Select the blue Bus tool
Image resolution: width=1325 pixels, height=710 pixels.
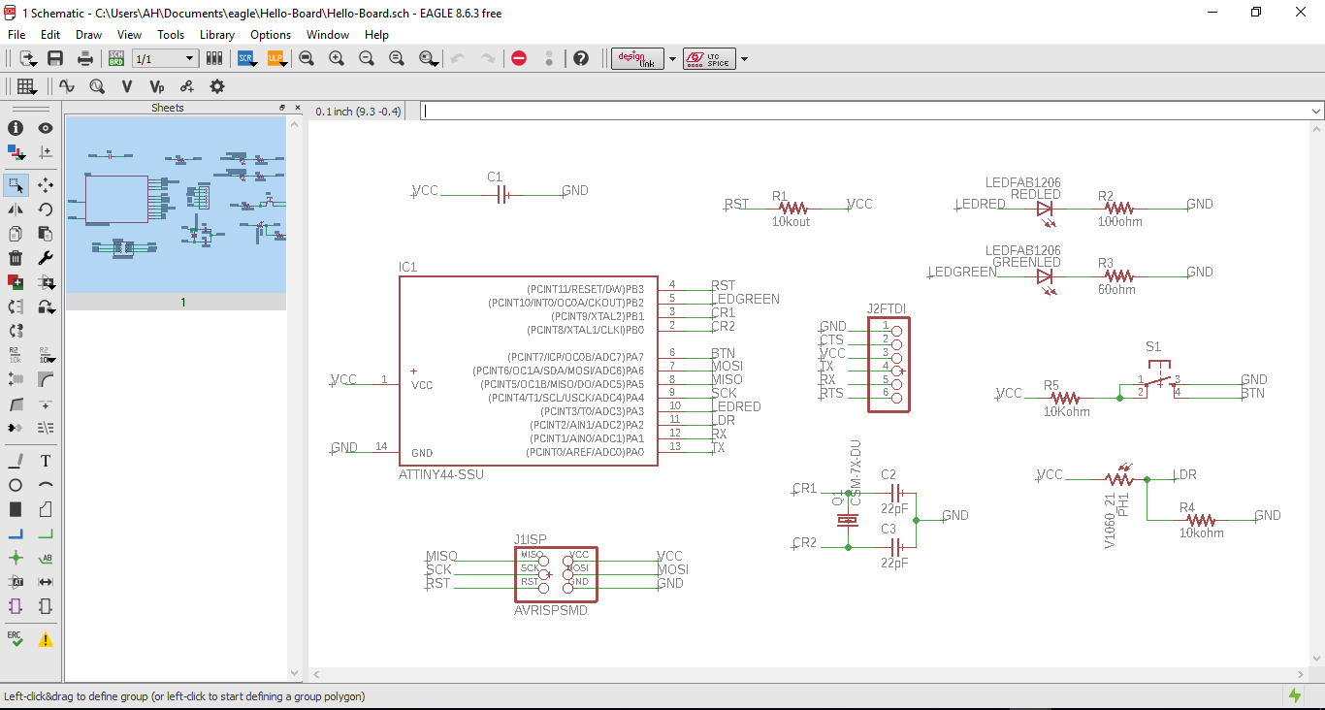(x=16, y=533)
